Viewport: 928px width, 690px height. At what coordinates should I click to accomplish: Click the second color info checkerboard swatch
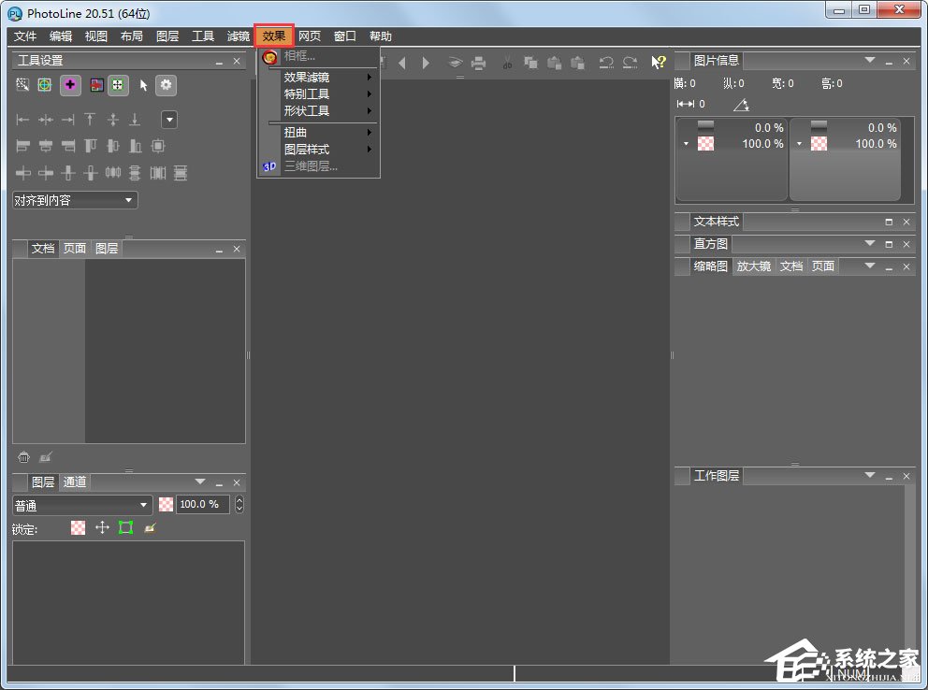pos(819,144)
